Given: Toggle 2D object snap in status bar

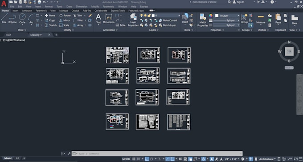Looking at the screenshot, I should click(172, 159).
